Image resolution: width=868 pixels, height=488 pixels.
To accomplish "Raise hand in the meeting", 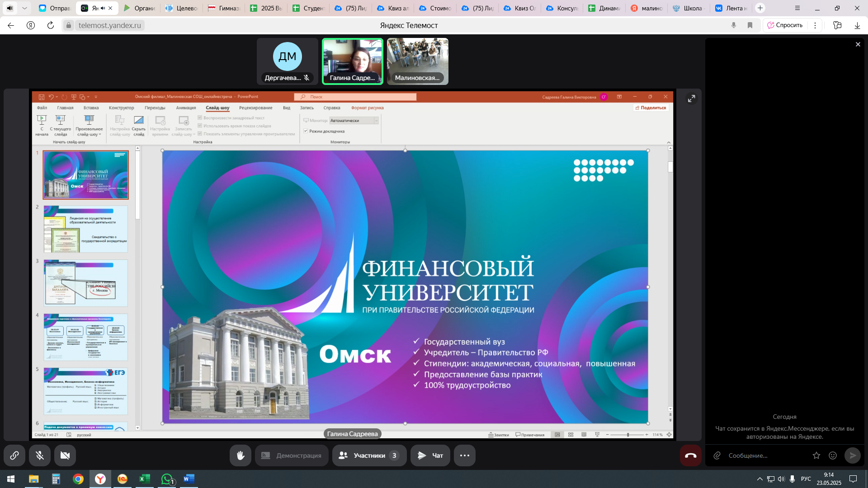I will point(241,455).
